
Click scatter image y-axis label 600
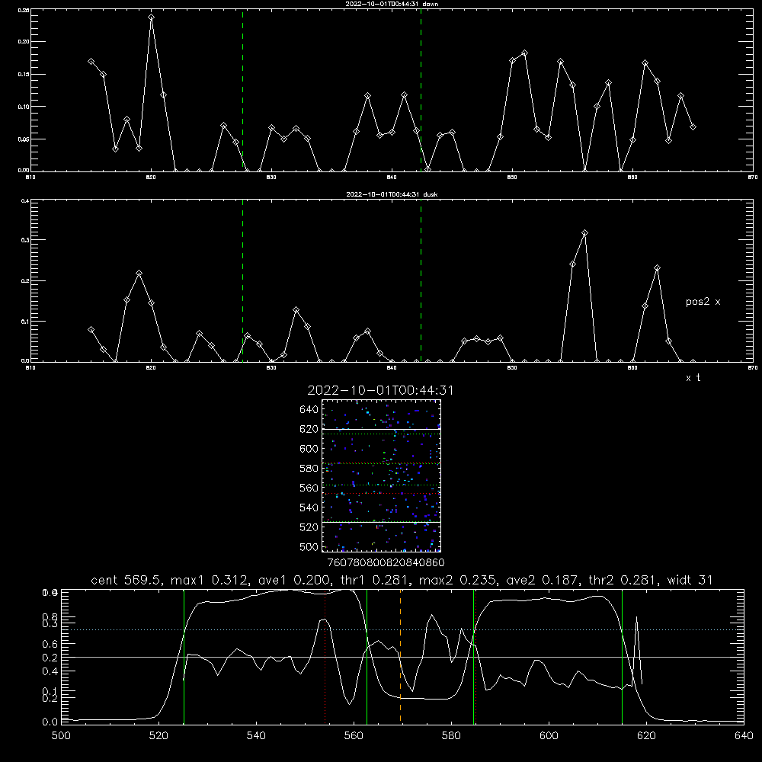(309, 449)
